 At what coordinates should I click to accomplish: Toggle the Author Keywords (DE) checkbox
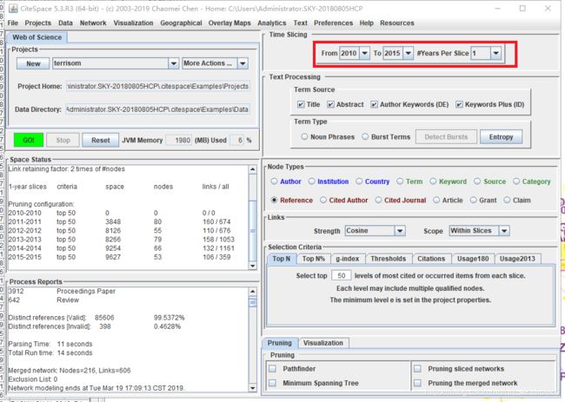tap(374, 104)
